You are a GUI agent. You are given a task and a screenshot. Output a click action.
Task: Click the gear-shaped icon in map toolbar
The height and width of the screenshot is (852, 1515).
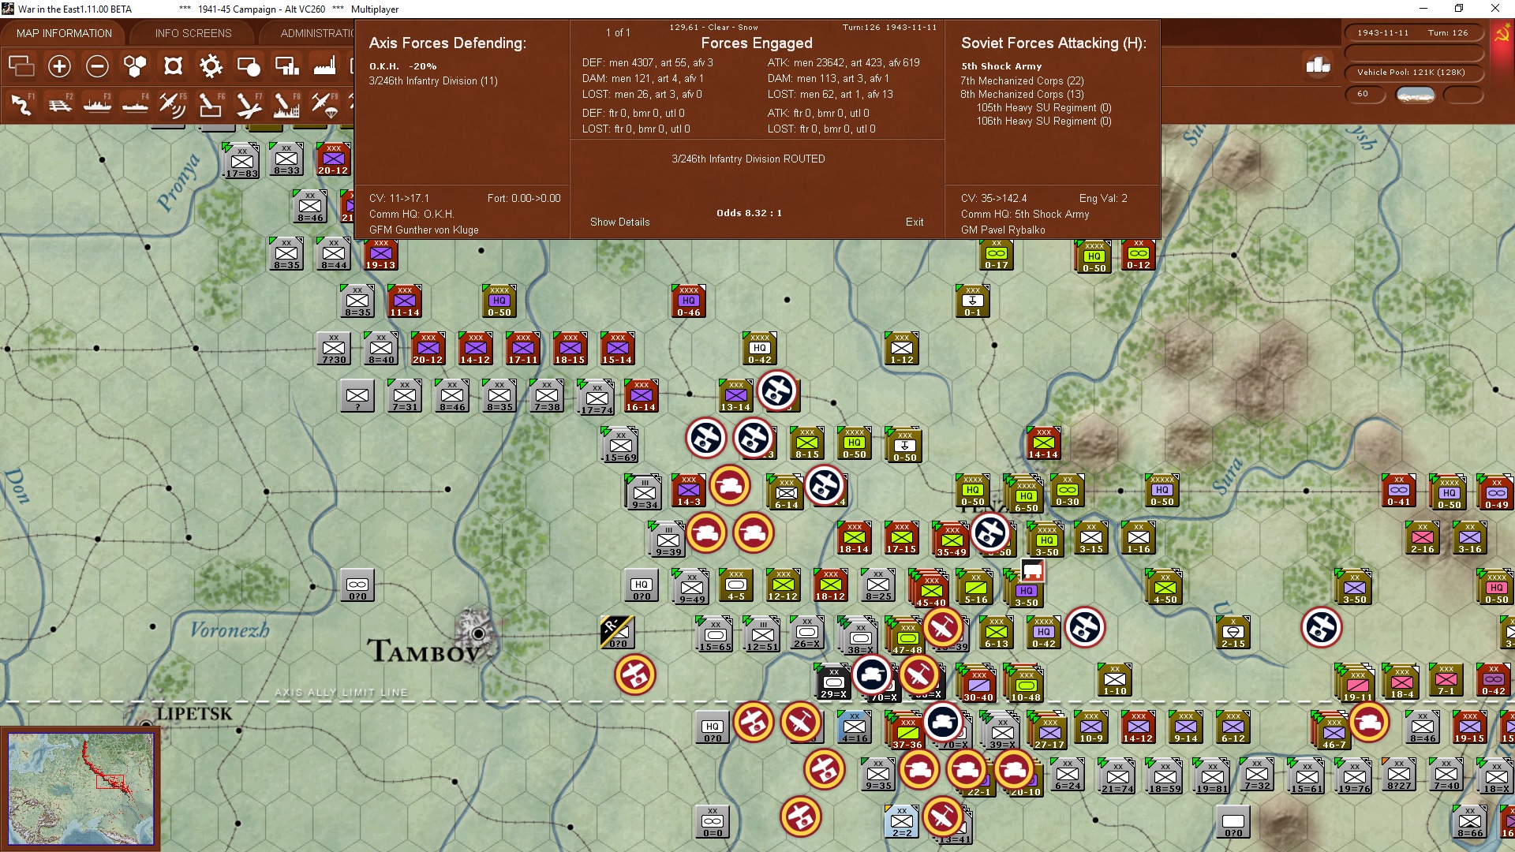[211, 66]
